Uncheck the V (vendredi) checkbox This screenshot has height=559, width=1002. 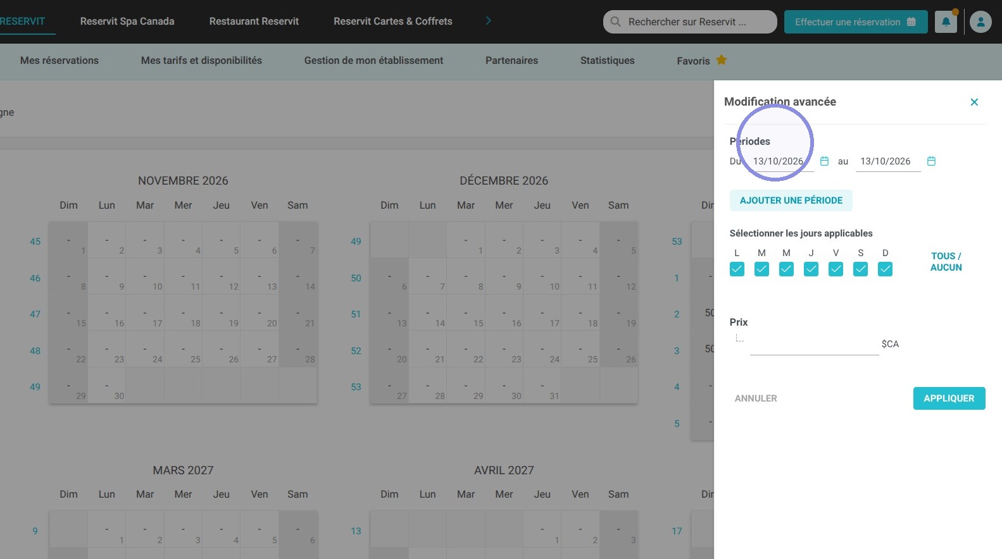click(836, 269)
